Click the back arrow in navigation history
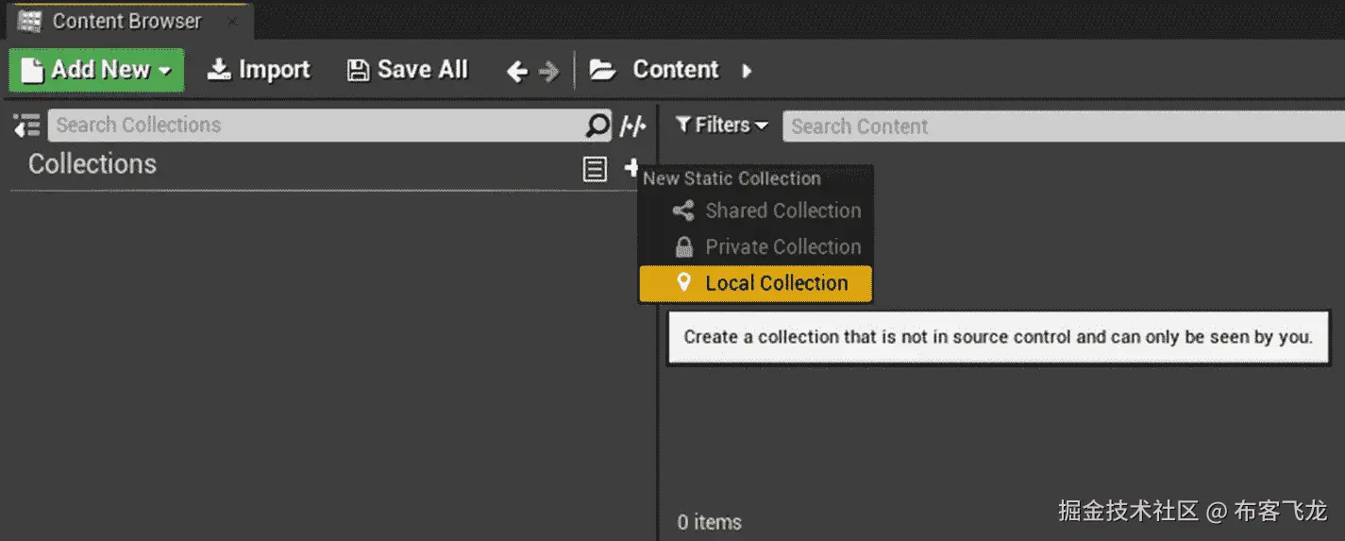This screenshot has height=541, width=1345. [516, 71]
